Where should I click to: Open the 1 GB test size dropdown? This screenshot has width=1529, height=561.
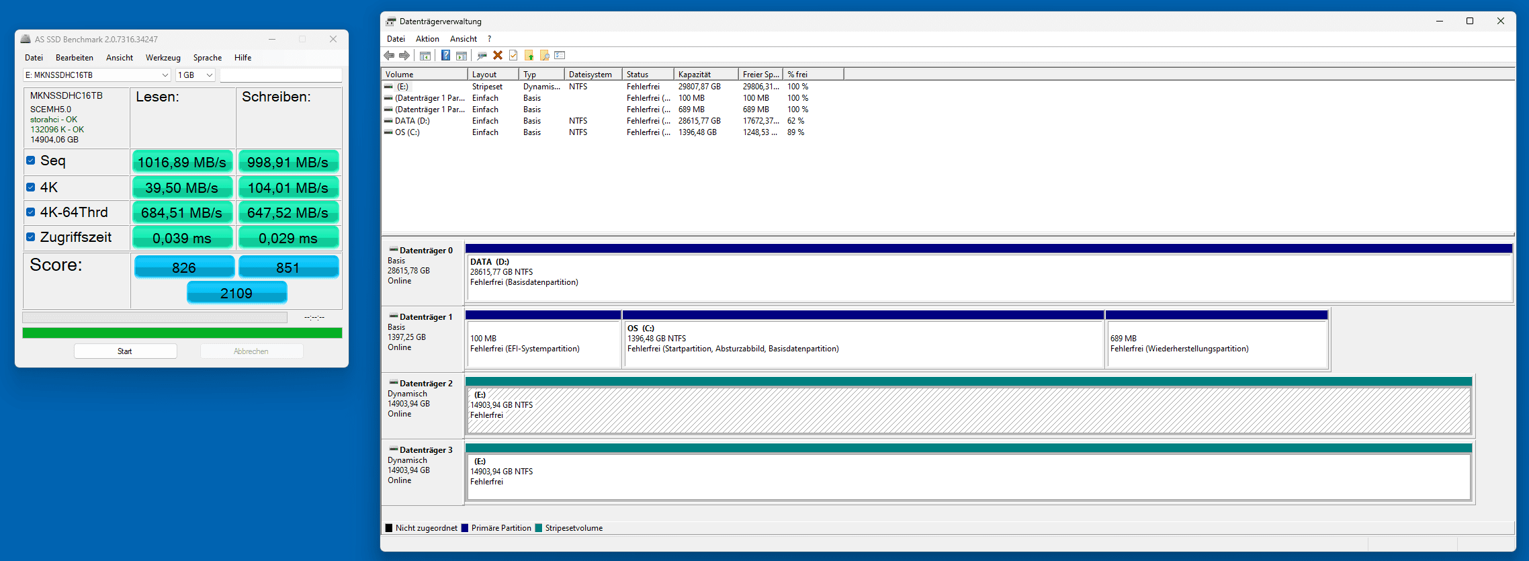(195, 75)
